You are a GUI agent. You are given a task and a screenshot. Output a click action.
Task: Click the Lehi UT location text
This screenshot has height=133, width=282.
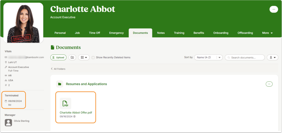[x=13, y=62]
